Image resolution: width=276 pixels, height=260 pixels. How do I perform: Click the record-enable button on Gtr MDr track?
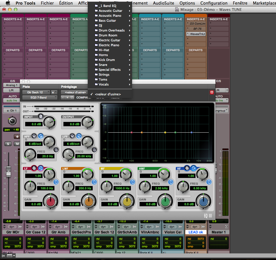[17, 137]
